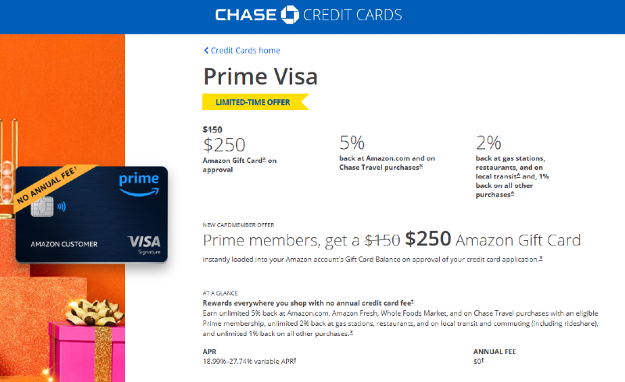Click the back chevron before Credit Cards home
Screen dimensions: 625x382
tap(205, 51)
